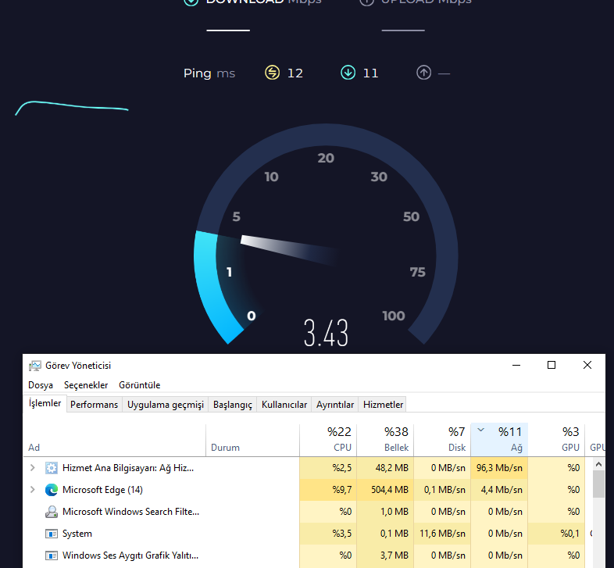Click the idle ping latency icon
Image resolution: width=614 pixels, height=568 pixels.
pyautogui.click(x=272, y=73)
